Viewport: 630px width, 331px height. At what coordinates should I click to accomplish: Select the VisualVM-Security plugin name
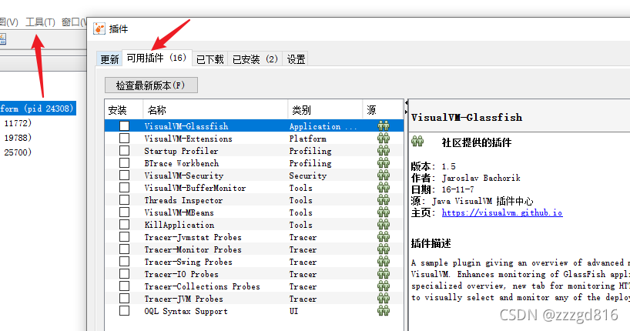tap(183, 176)
